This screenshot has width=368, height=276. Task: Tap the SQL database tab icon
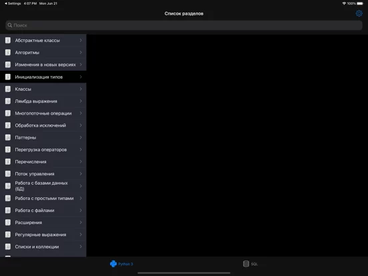coord(246,264)
